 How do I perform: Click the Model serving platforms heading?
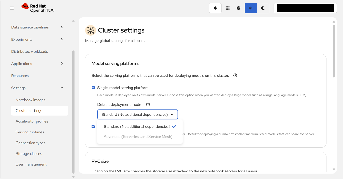click(x=115, y=64)
